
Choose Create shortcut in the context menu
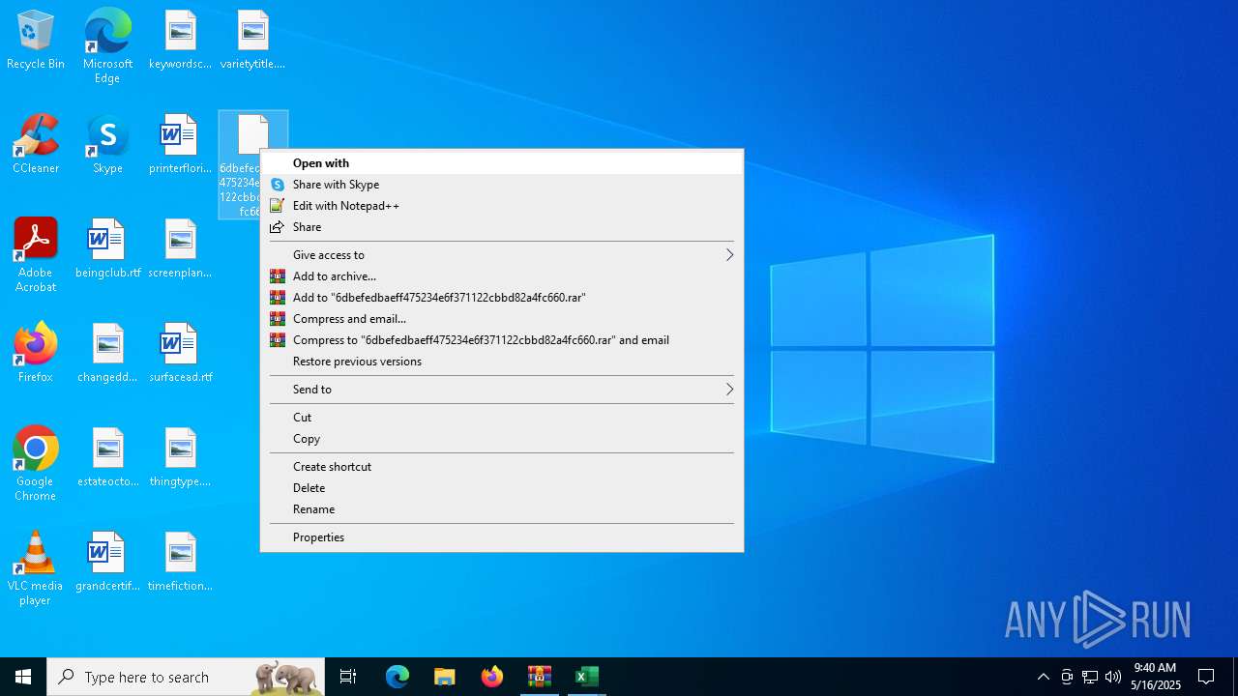[502, 467]
